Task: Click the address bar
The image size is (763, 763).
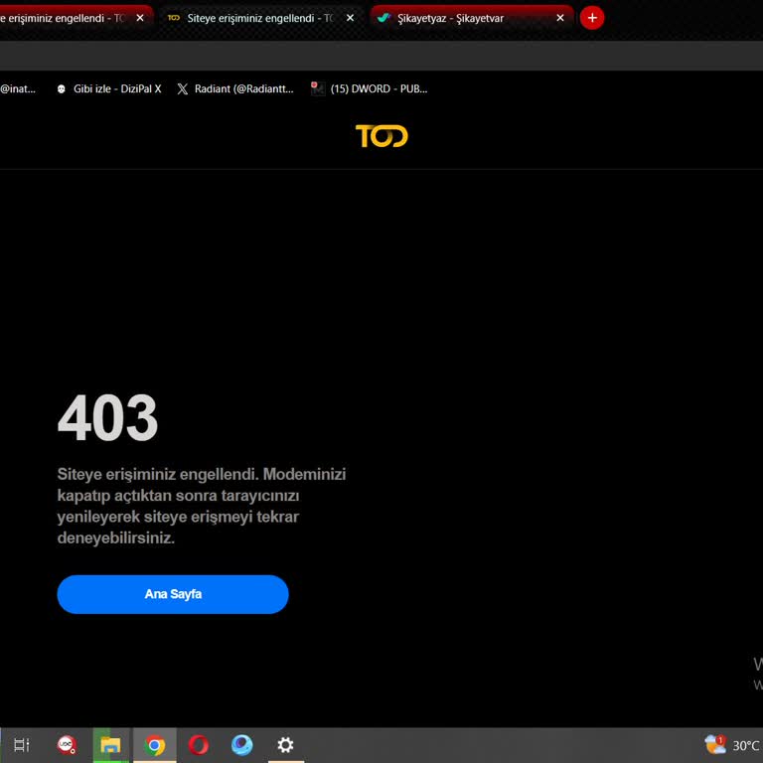Action: (381, 56)
